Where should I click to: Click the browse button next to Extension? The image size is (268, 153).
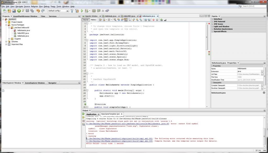click(x=262, y=71)
